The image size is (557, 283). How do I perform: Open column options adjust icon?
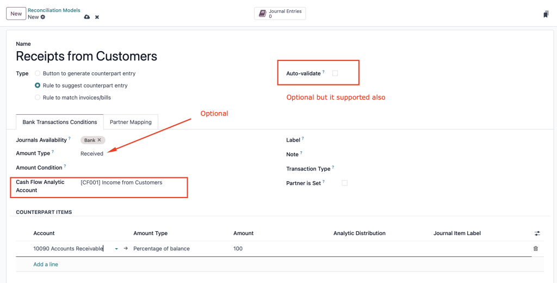click(x=537, y=233)
